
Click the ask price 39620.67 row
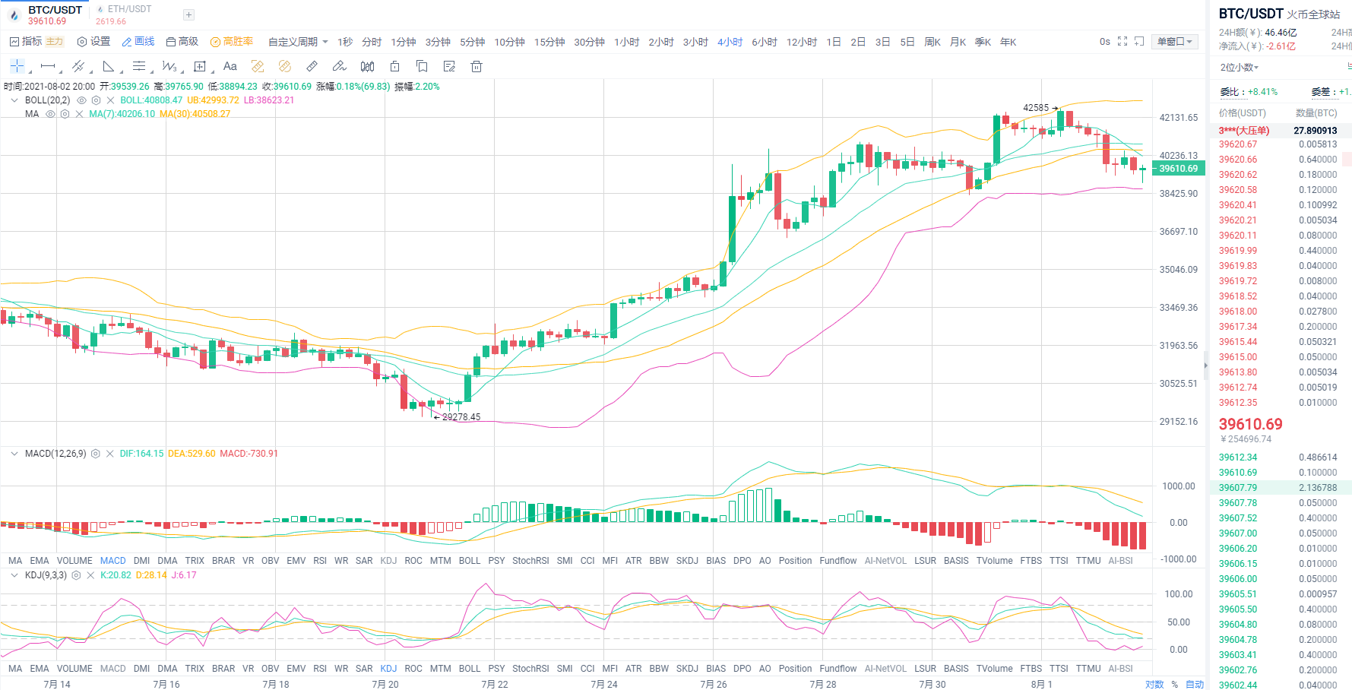coord(1281,144)
